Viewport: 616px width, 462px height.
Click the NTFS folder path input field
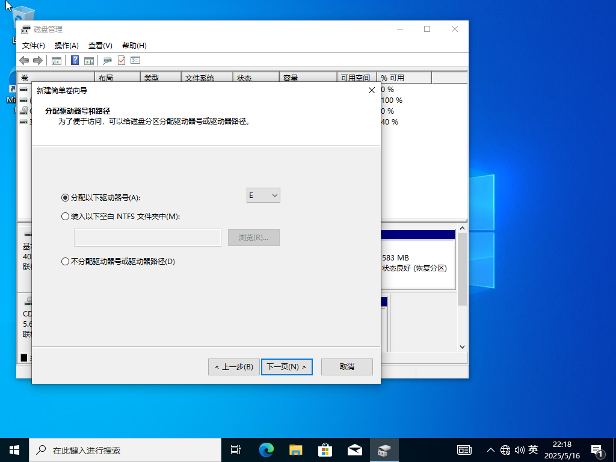click(148, 238)
